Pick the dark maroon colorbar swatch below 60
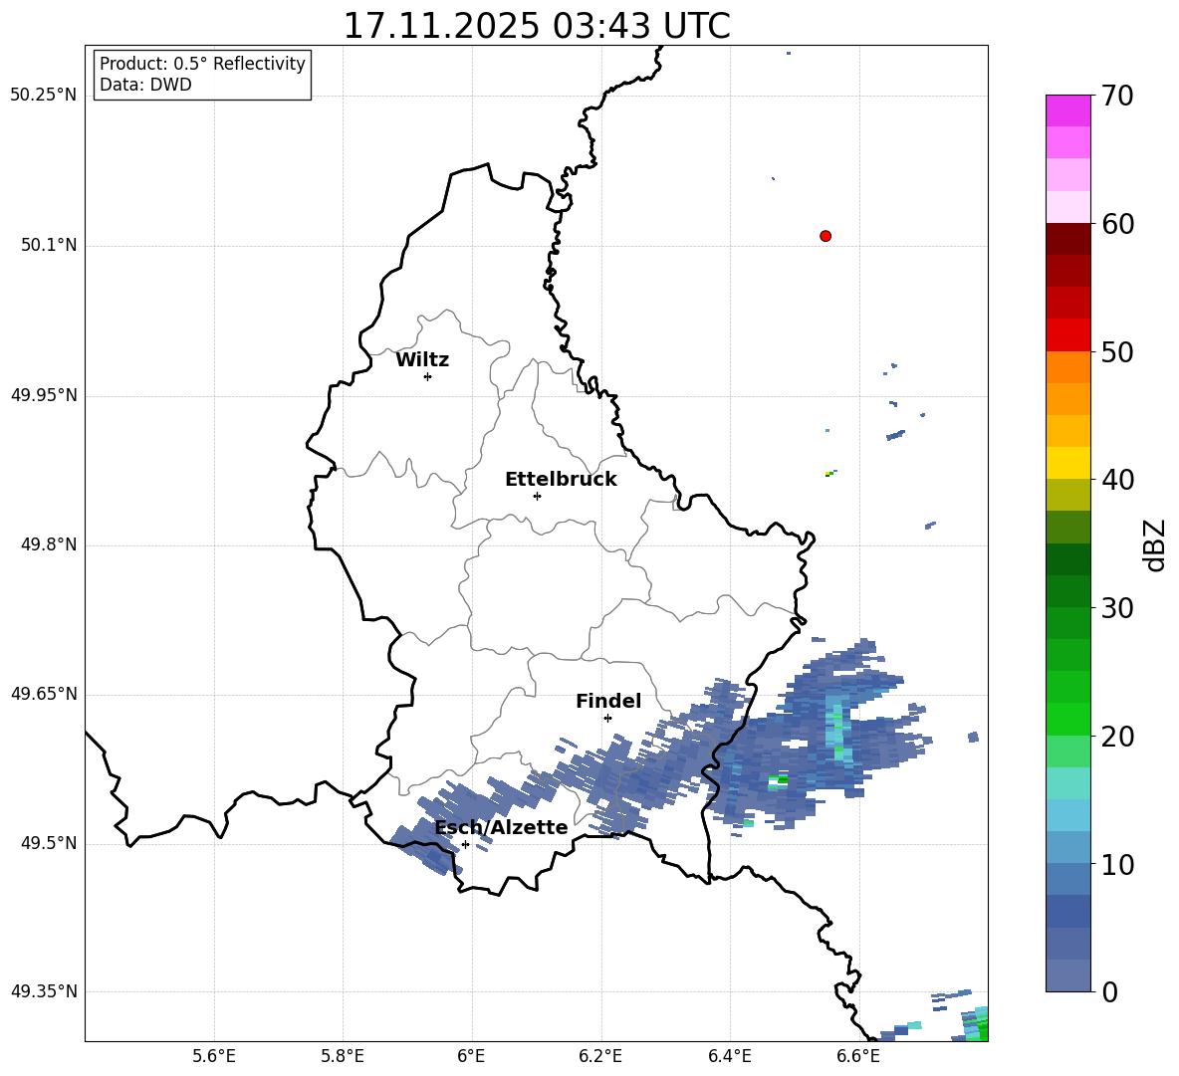Image resolution: width=1179 pixels, height=1076 pixels. (1068, 239)
